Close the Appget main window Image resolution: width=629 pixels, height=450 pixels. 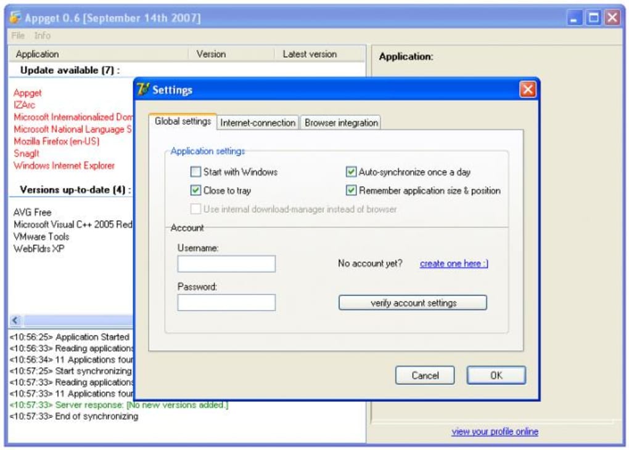pos(612,18)
